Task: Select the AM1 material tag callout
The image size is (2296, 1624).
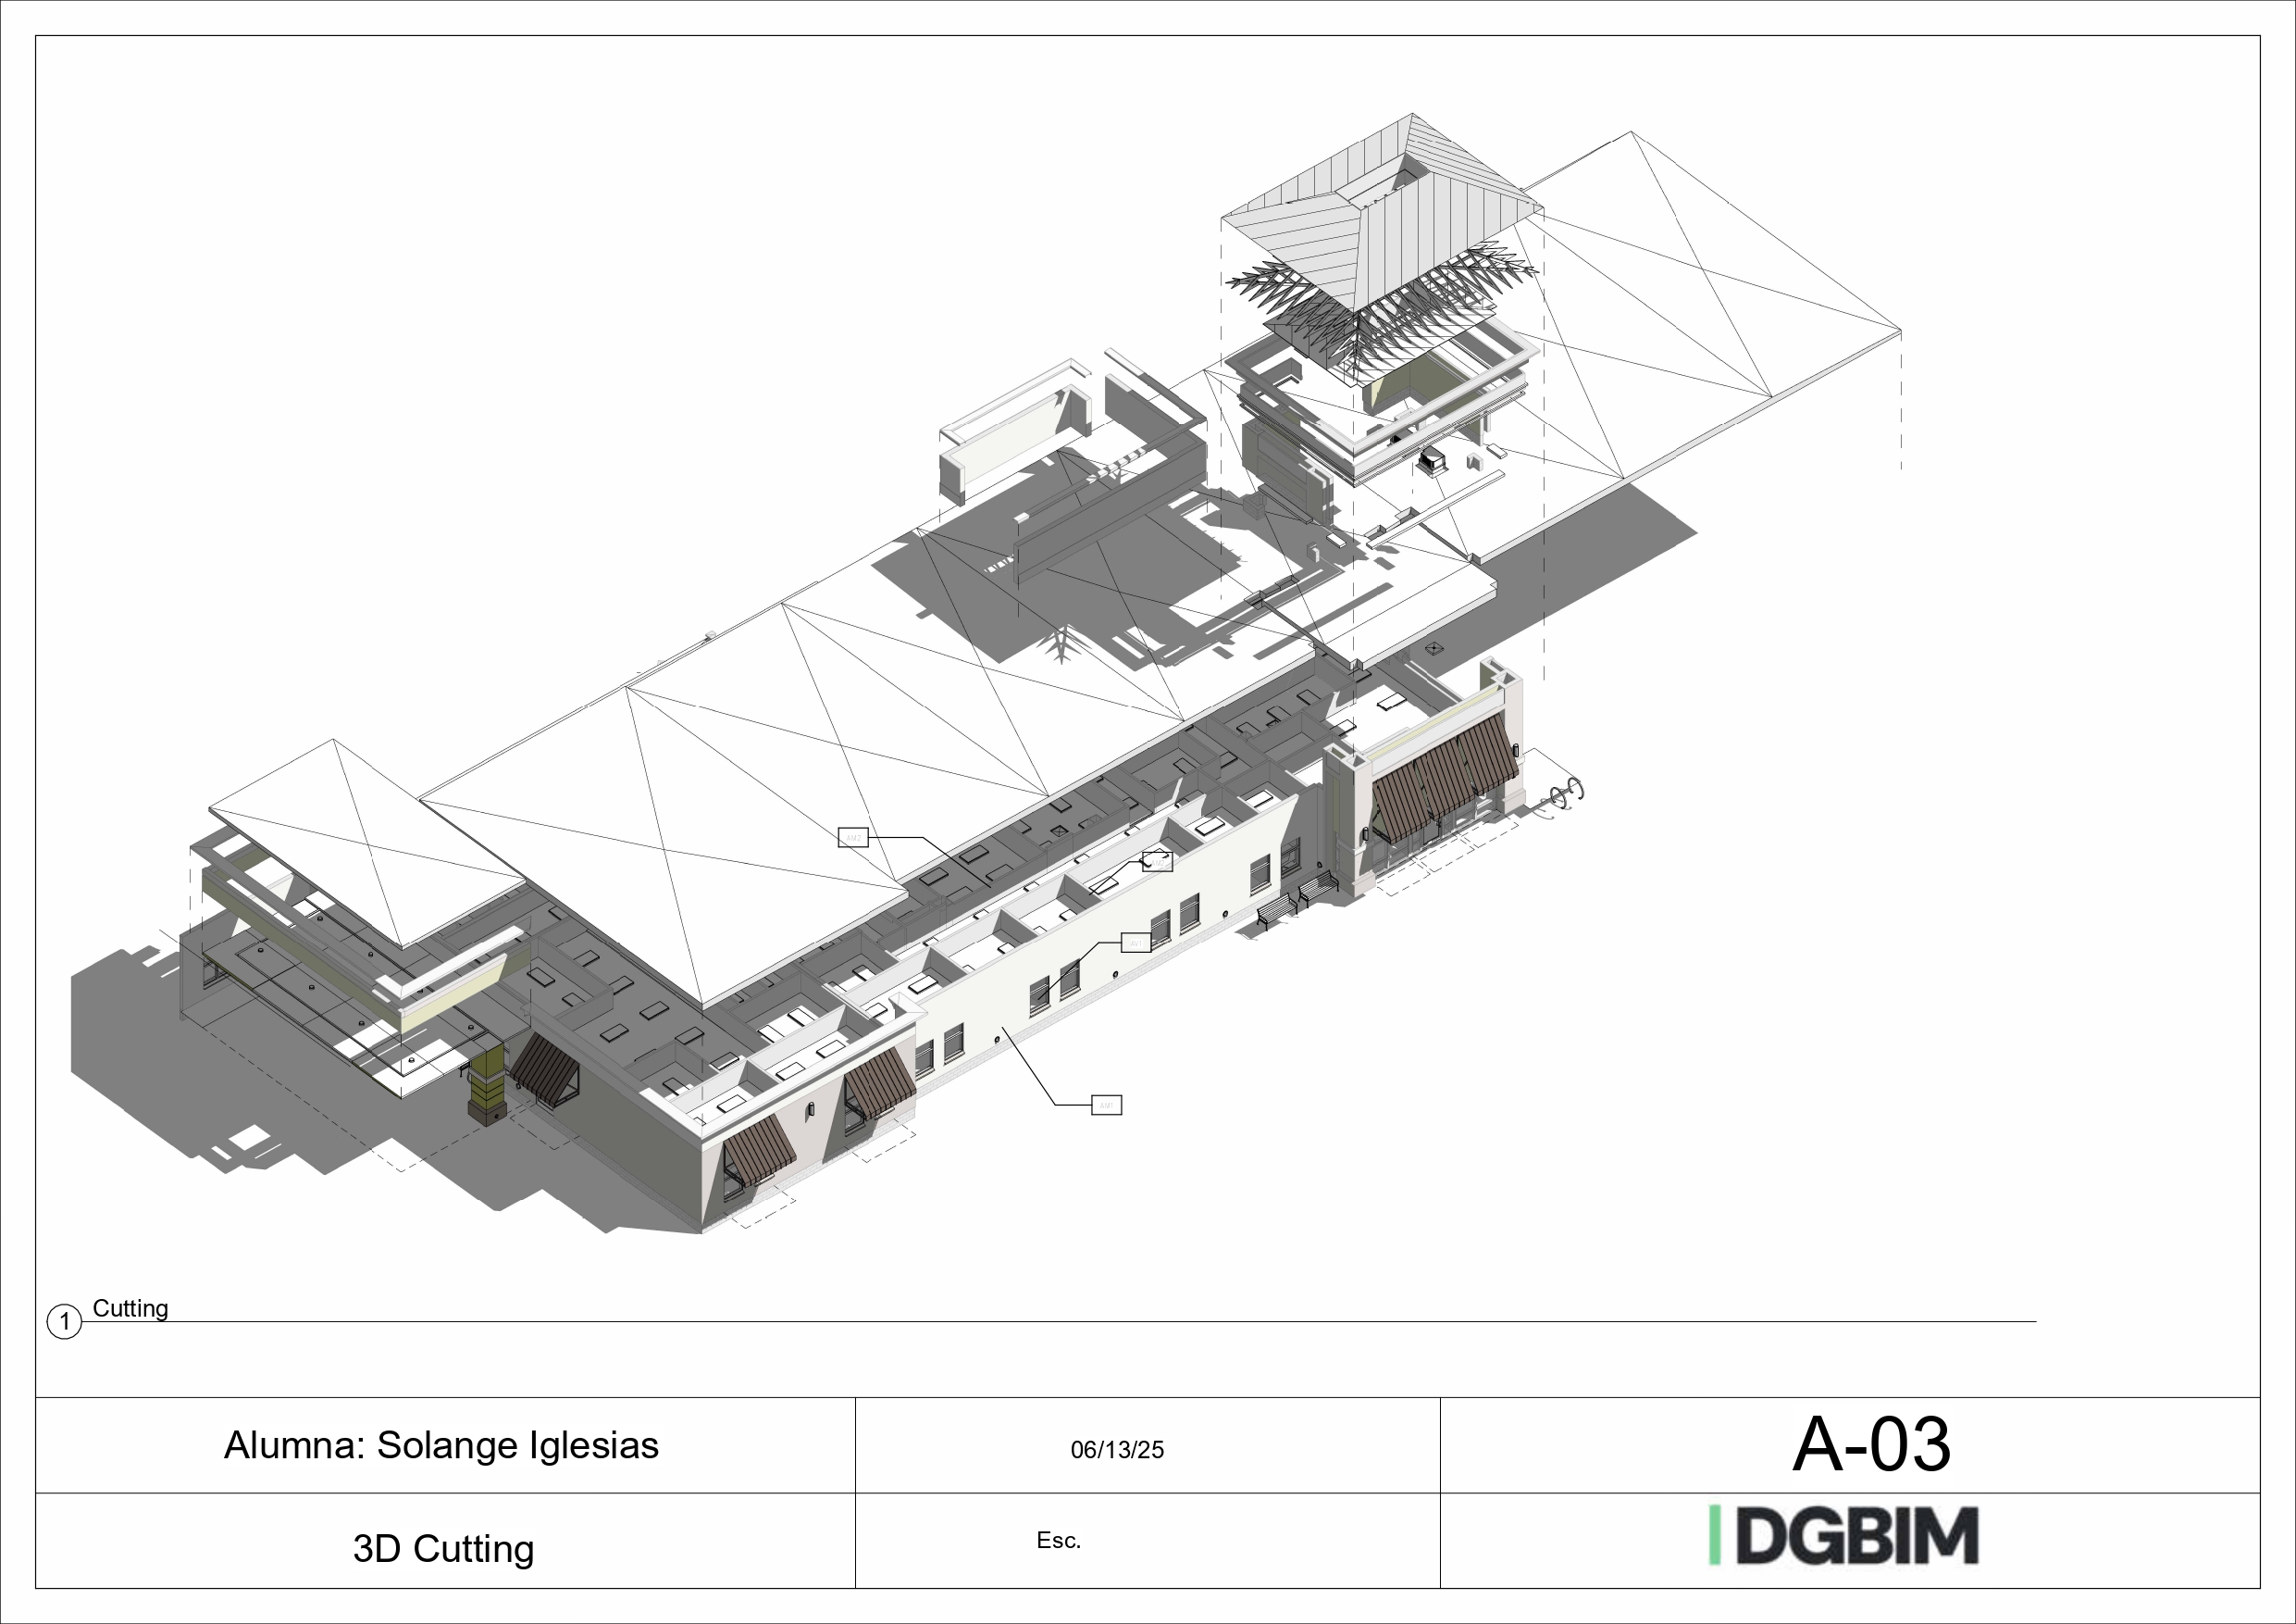Action: (1107, 1106)
